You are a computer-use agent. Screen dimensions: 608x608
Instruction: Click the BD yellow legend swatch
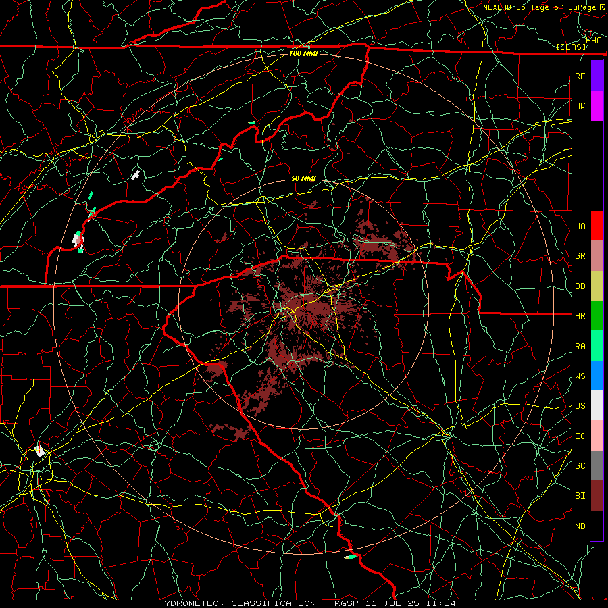click(x=597, y=286)
